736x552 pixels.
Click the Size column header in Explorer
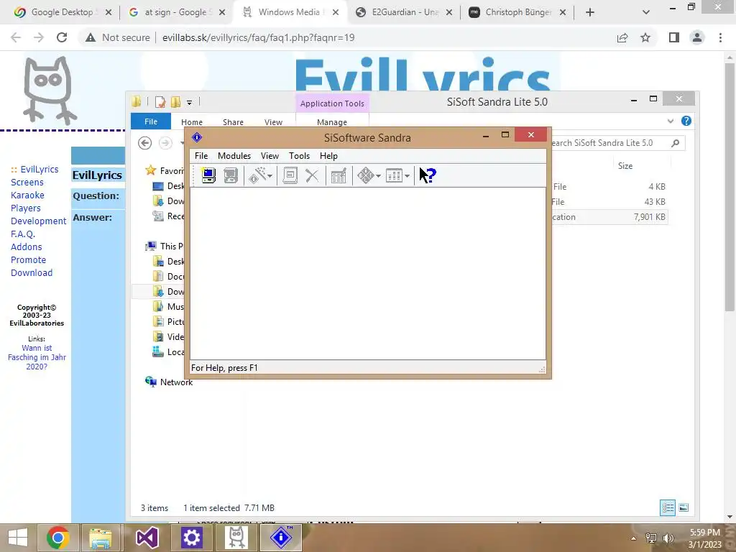click(x=625, y=166)
